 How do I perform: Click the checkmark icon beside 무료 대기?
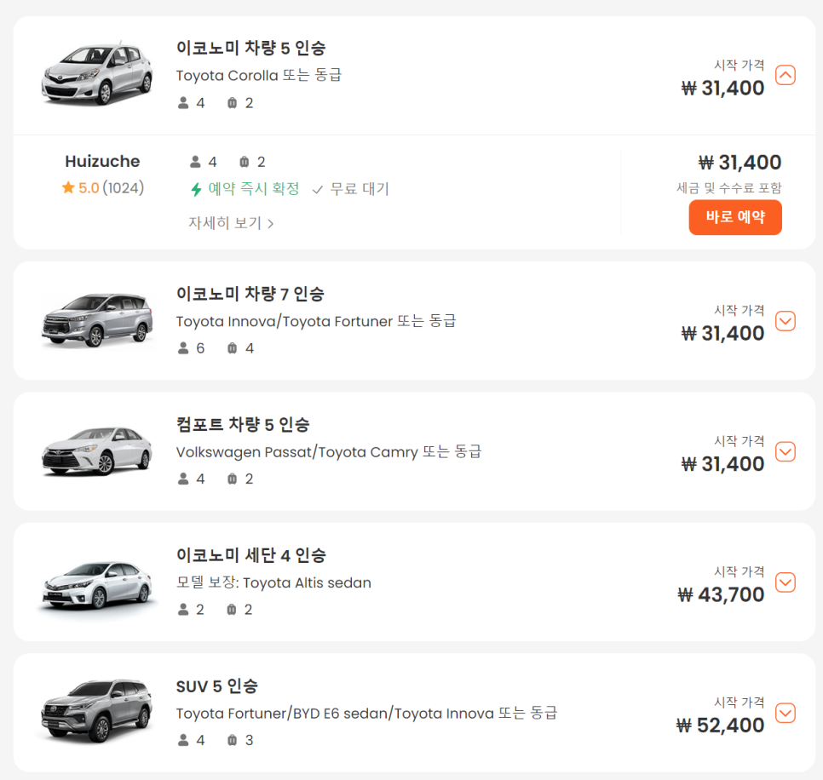point(317,189)
